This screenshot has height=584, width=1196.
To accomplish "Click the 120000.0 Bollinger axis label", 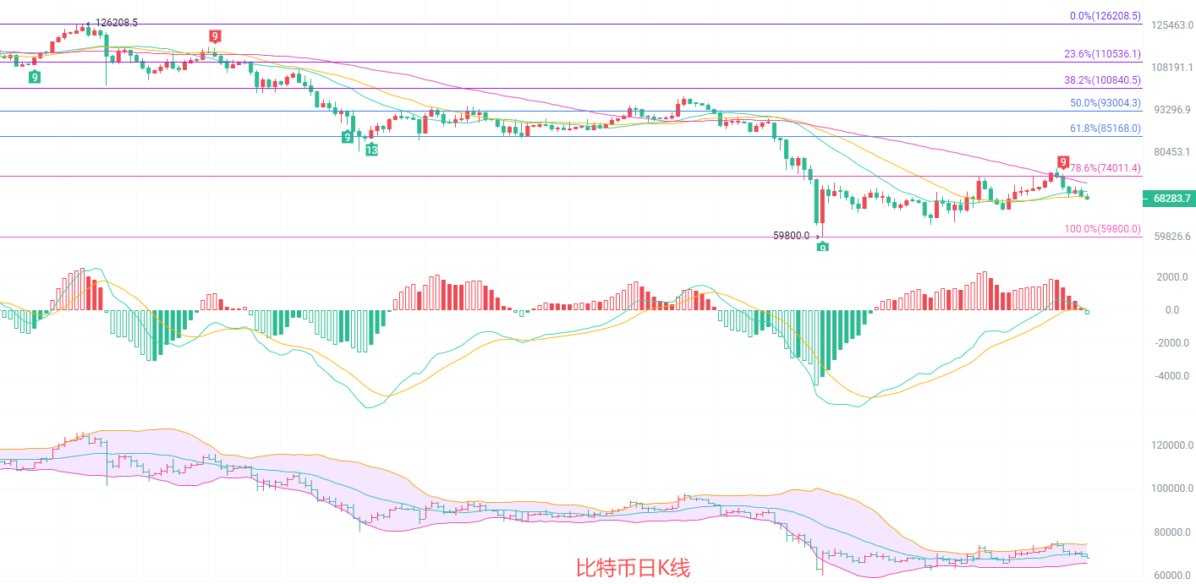I will coord(1171,445).
